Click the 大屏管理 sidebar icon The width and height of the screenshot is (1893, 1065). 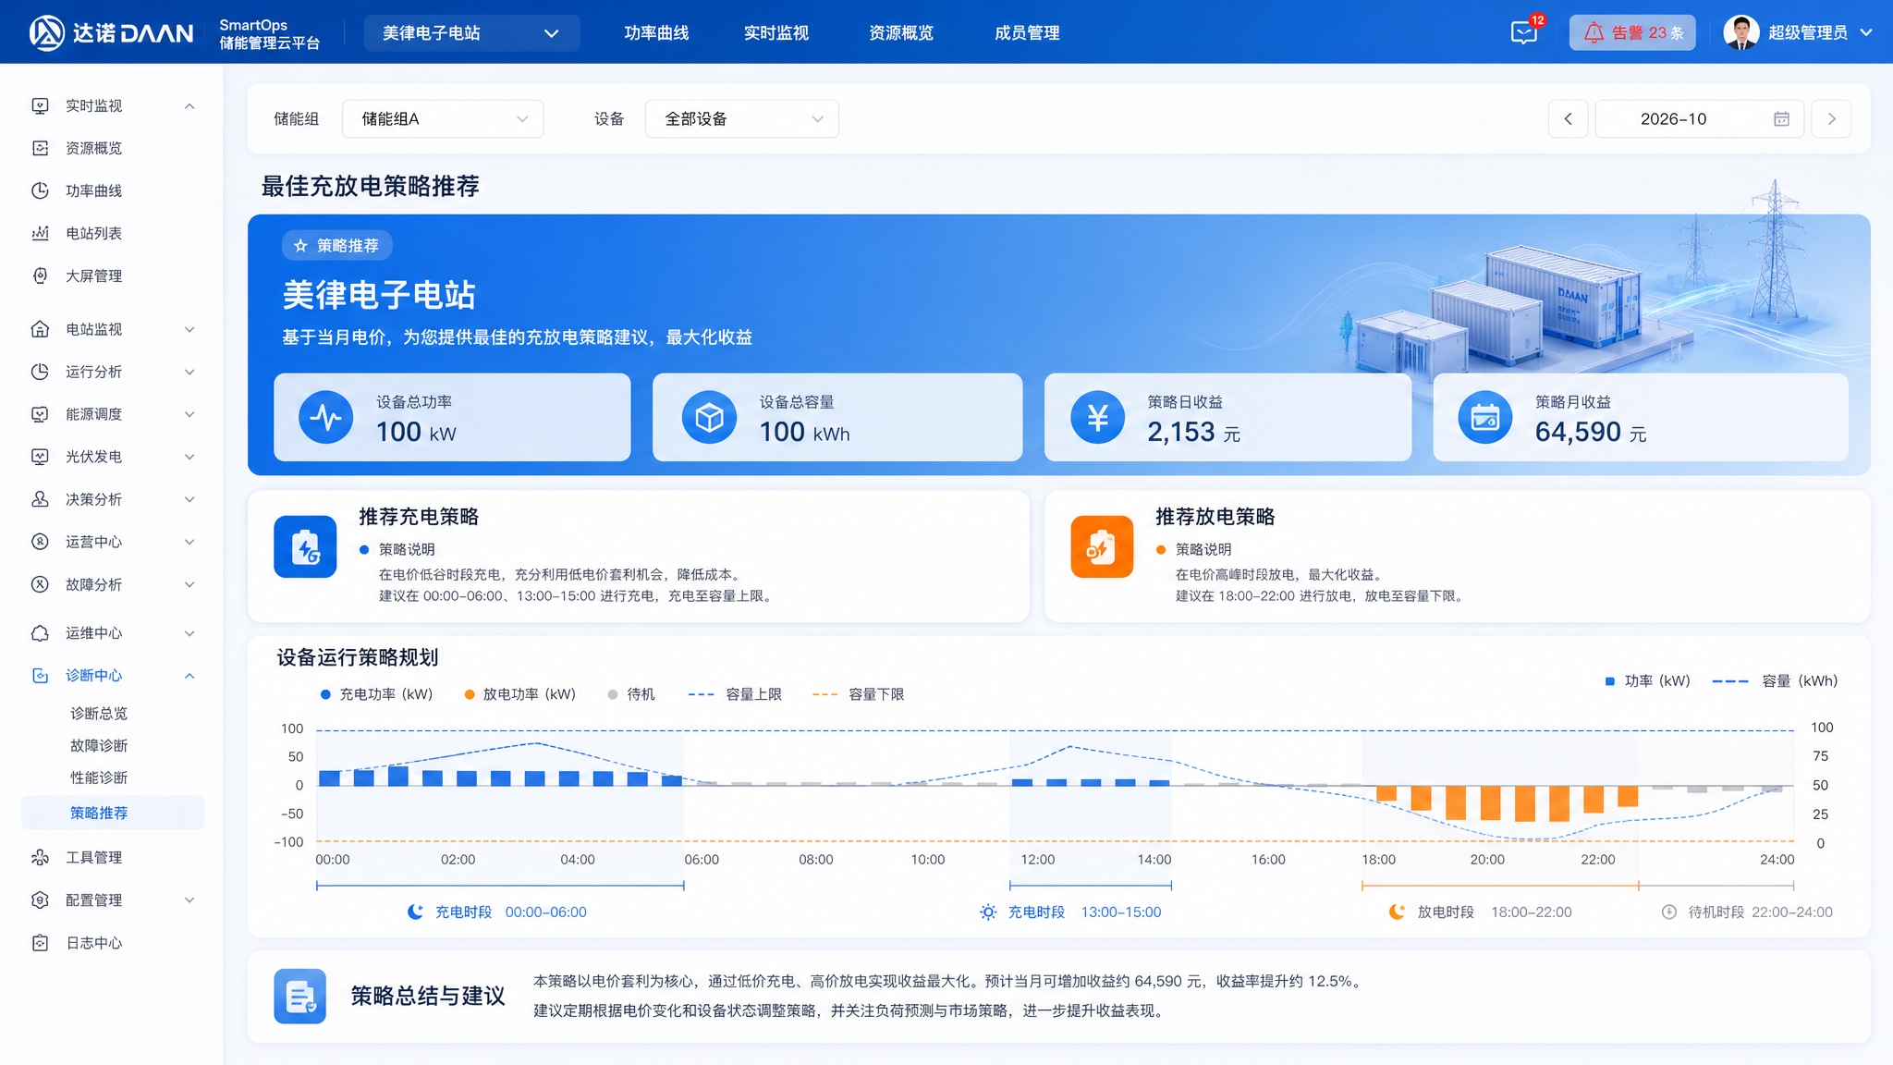click(x=40, y=275)
